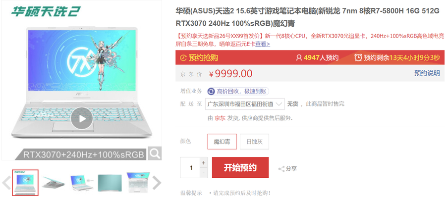Click the person icon beside 4947人预约
The width and height of the screenshot is (446, 202).
[299, 57]
